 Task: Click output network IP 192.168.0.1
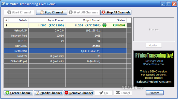93,30
